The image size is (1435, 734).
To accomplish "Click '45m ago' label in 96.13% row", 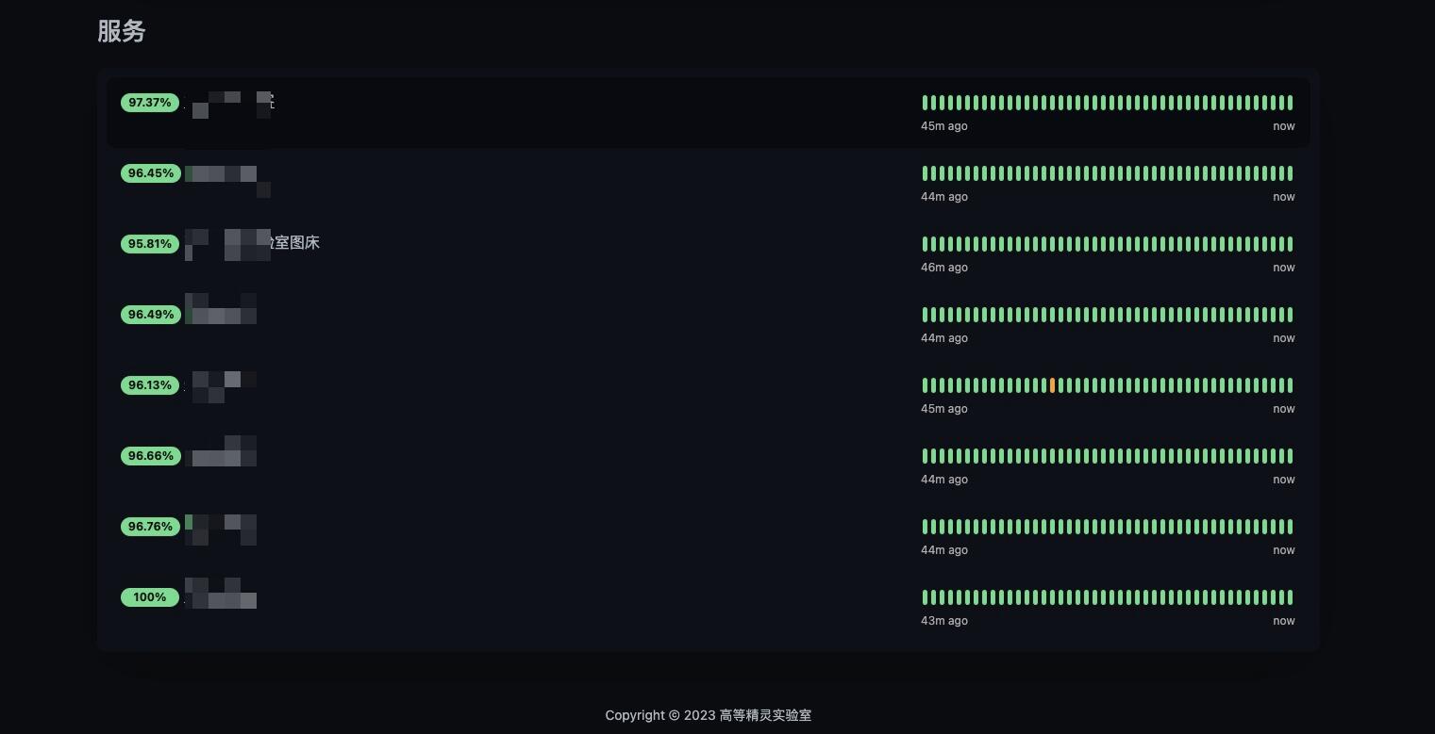I will point(944,409).
